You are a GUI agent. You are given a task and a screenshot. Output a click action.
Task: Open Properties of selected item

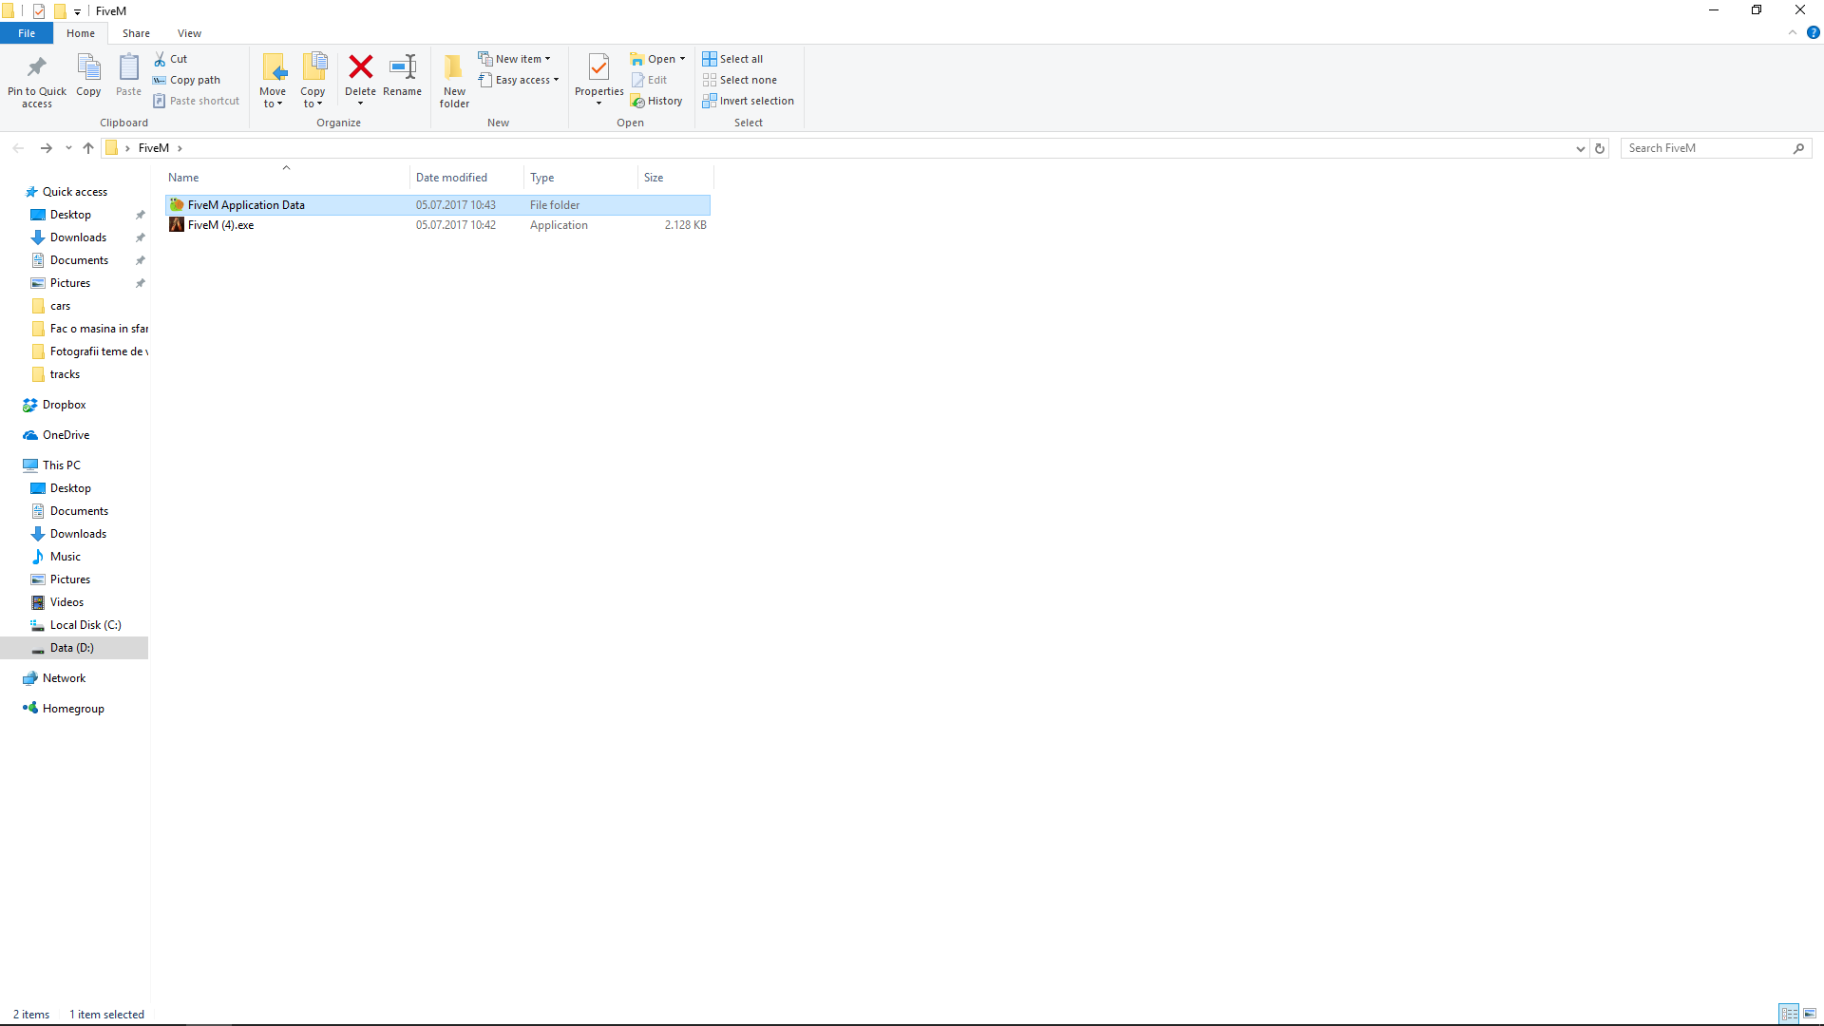[598, 78]
